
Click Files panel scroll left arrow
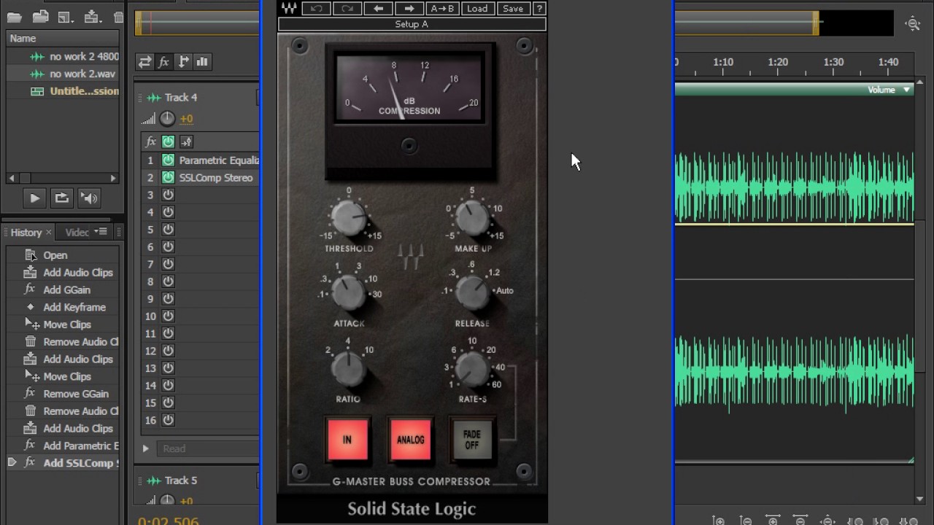(x=12, y=178)
